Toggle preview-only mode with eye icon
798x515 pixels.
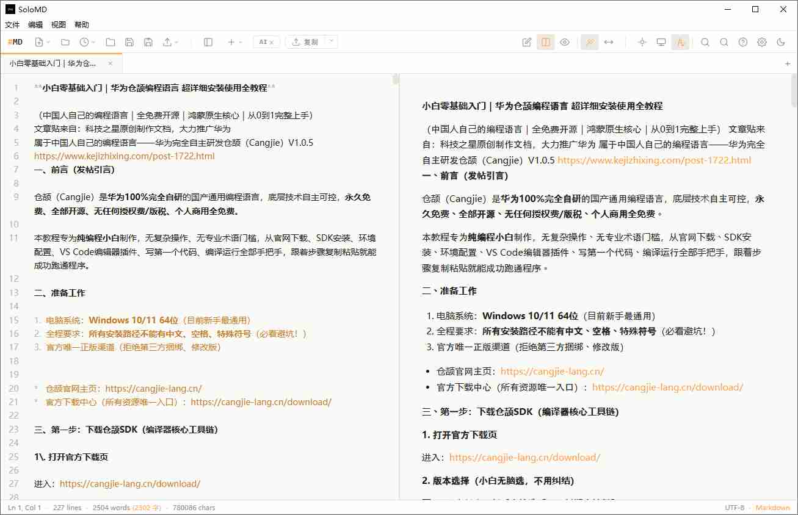click(564, 41)
